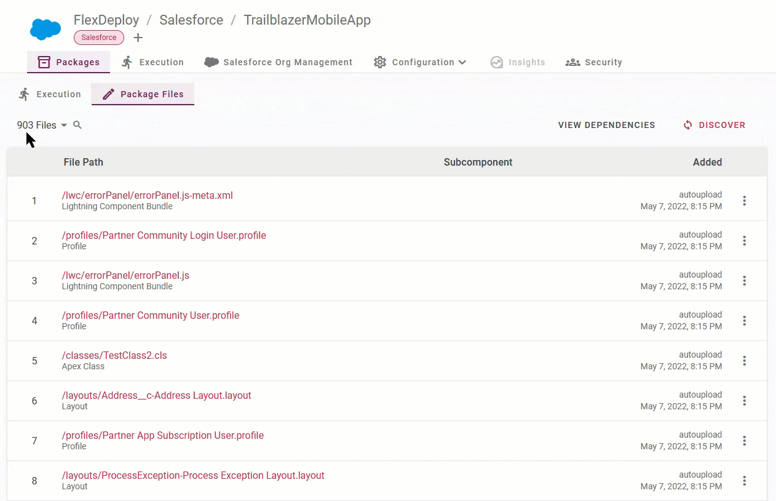Open the Insights tab
This screenshot has height=501, width=776.
[518, 62]
